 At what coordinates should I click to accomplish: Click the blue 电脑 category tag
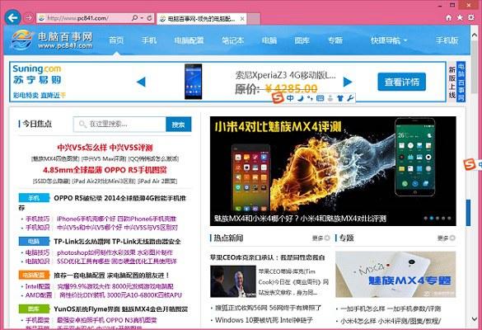(34, 241)
